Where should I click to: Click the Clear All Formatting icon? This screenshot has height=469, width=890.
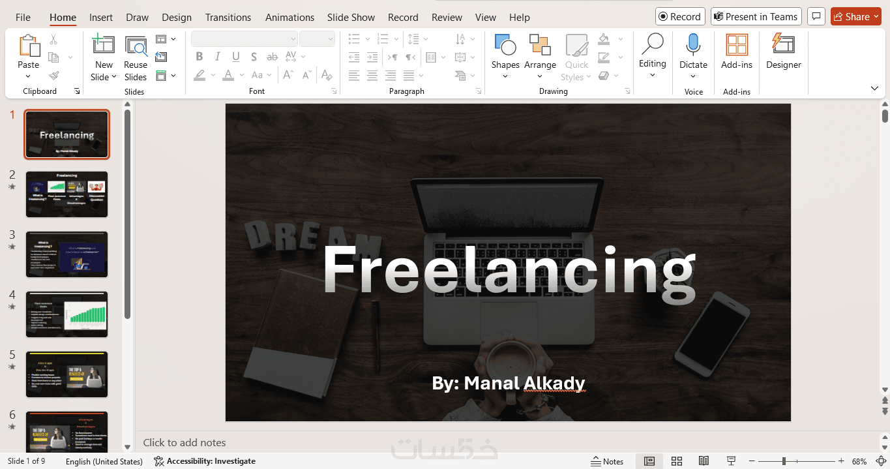point(327,75)
